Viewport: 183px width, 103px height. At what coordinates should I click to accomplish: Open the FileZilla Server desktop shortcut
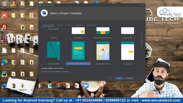pos(5,40)
